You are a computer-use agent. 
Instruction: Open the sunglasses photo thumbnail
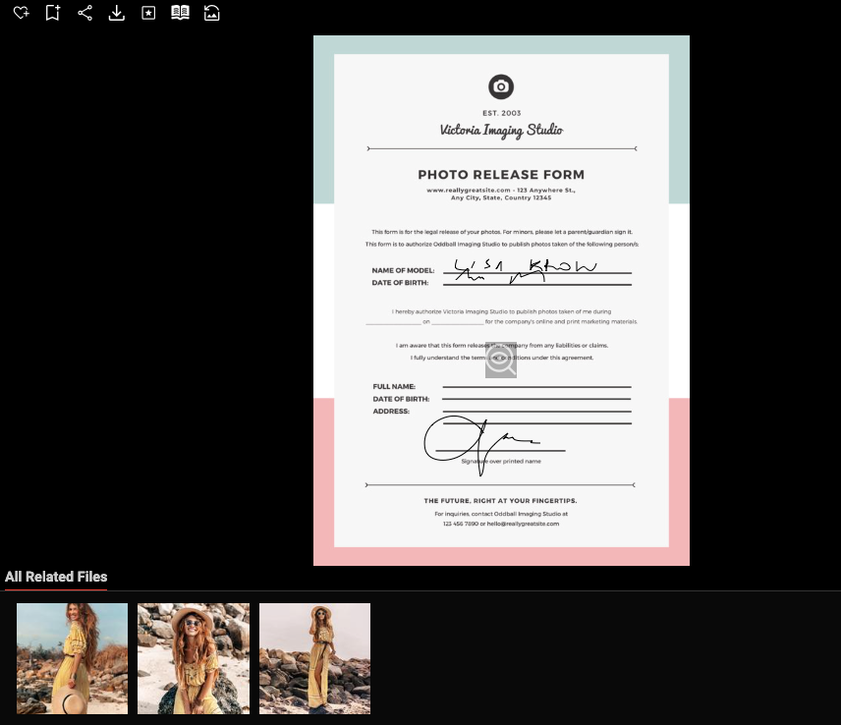[x=193, y=658]
